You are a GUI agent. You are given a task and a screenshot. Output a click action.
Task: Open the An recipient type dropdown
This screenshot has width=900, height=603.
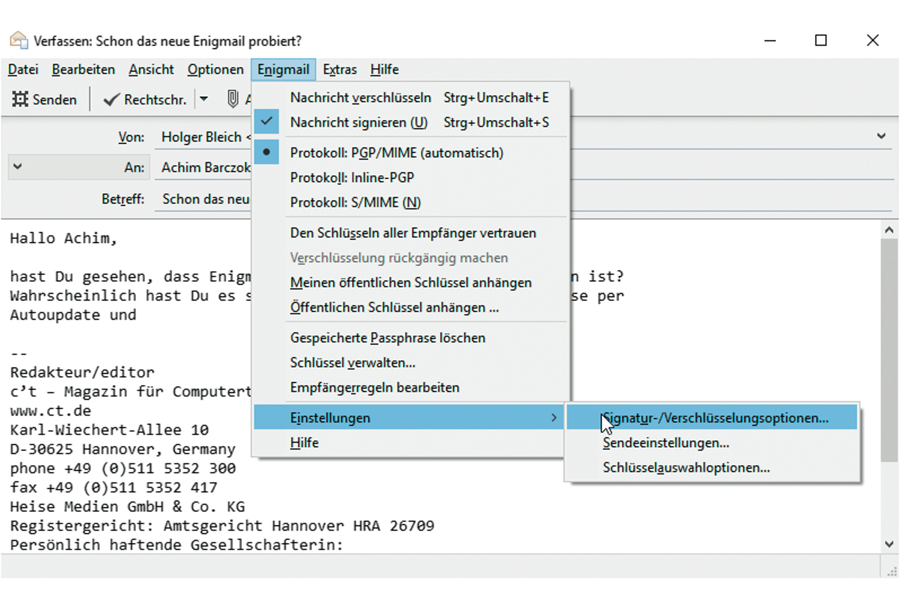click(x=18, y=166)
